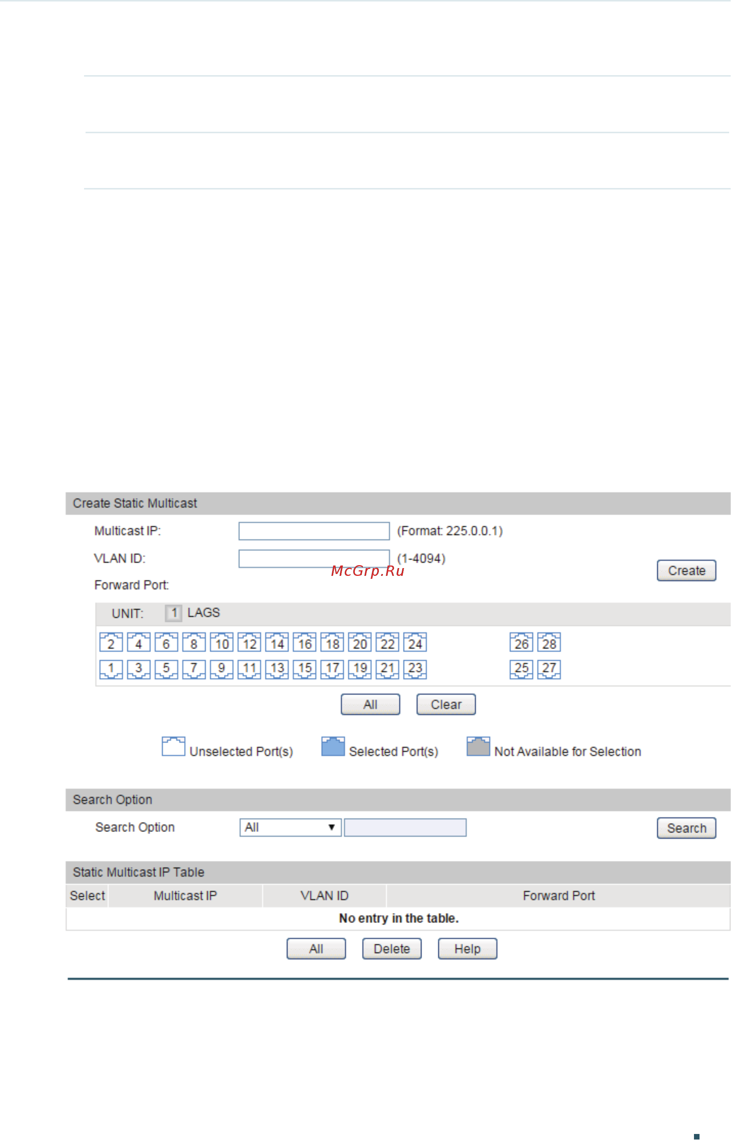The height and width of the screenshot is (1141, 731).
Task: Switch to the LAGS tab
Action: coord(204,613)
